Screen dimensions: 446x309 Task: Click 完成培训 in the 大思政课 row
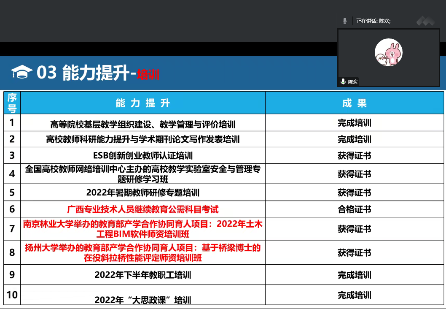point(355,295)
